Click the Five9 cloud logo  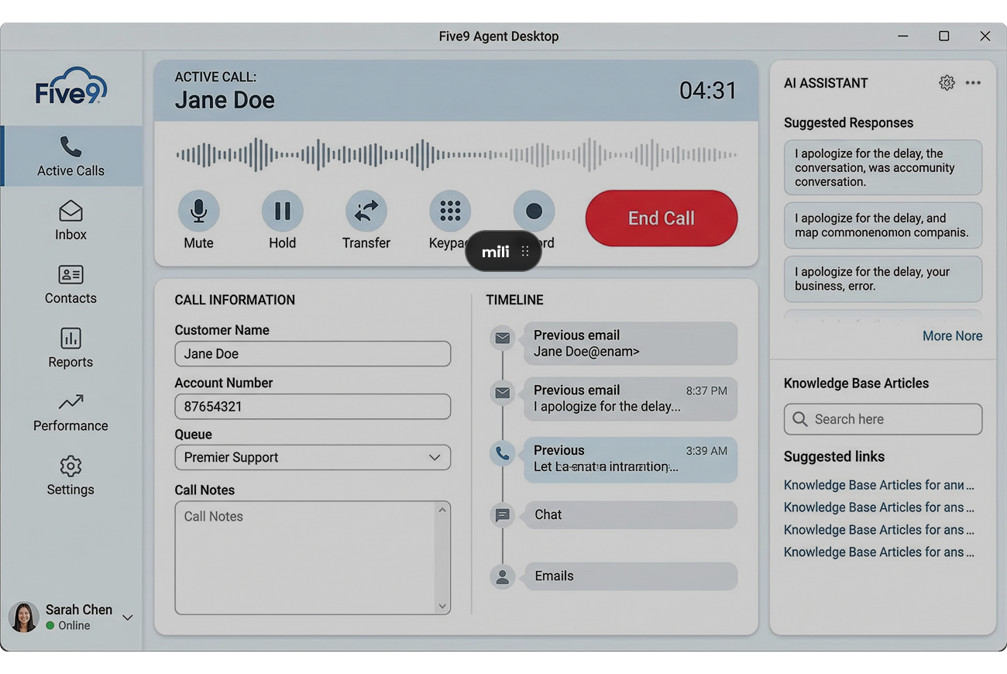click(71, 86)
